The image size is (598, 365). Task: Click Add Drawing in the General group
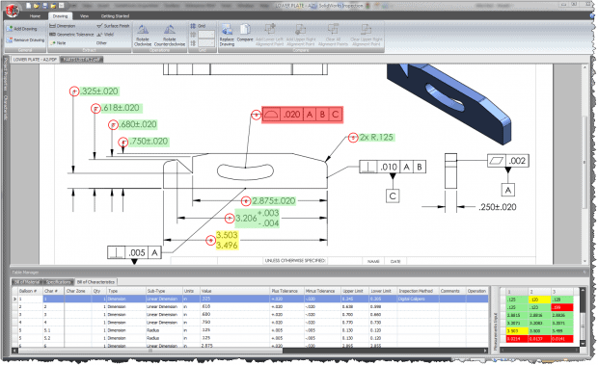(22, 29)
